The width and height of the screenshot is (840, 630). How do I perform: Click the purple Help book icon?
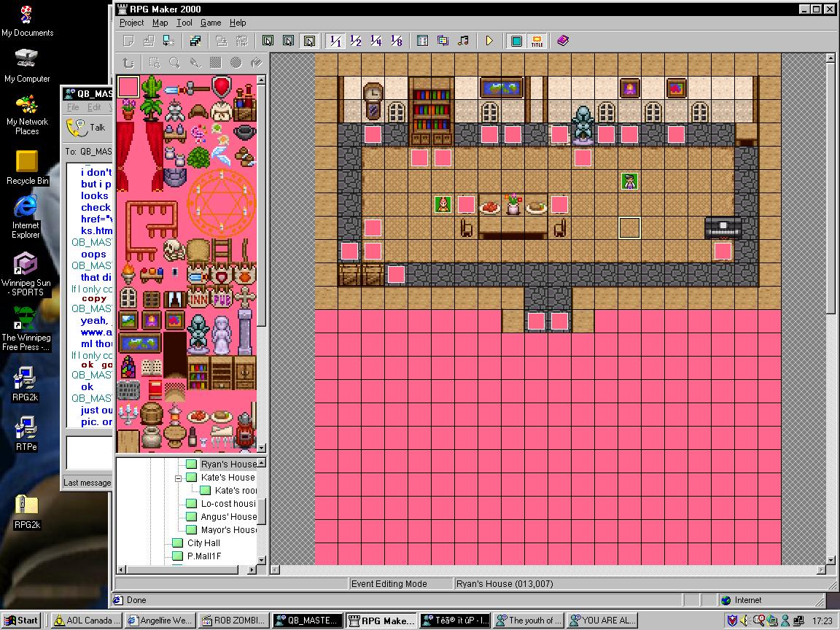point(562,41)
